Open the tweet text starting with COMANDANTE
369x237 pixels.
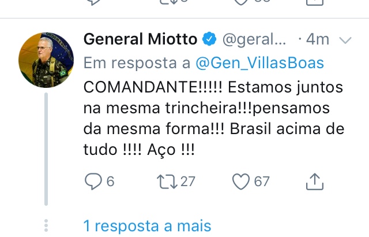coord(214,118)
